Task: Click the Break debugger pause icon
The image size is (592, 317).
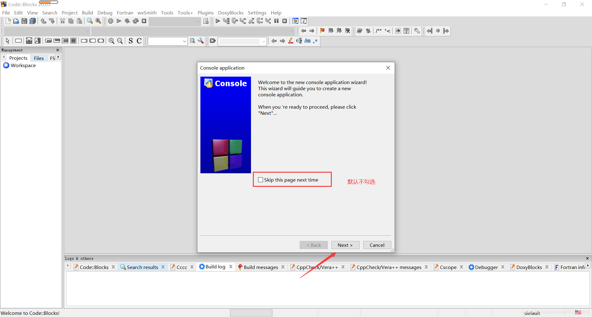Action: (277, 21)
